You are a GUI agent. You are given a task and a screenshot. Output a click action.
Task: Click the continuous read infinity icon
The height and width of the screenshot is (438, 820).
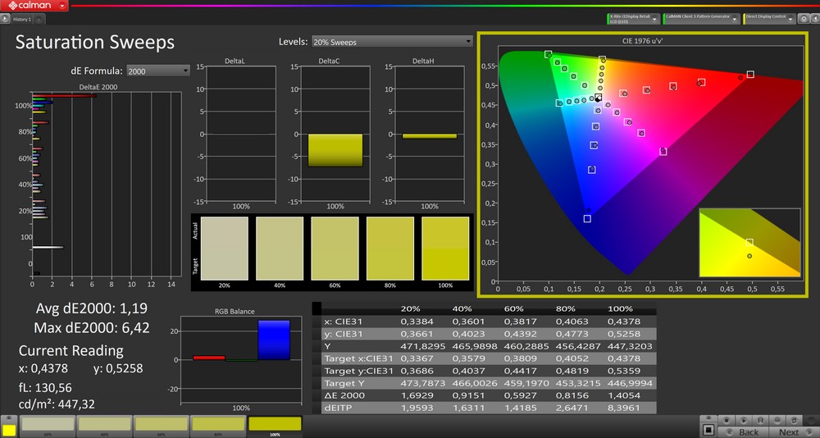pos(777,420)
